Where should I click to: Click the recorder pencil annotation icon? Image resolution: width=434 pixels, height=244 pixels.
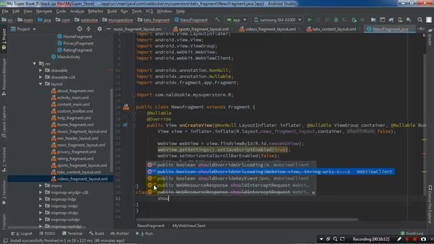tap(399, 239)
